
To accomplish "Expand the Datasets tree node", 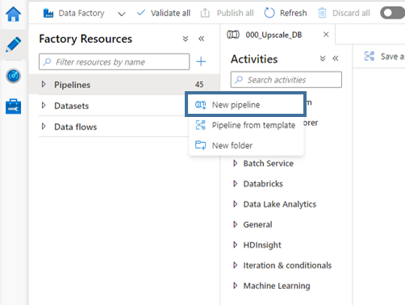I will [x=44, y=106].
